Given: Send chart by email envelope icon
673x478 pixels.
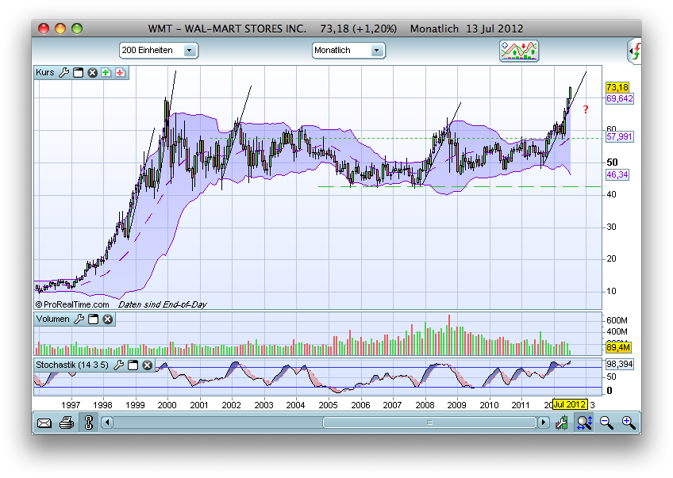Looking at the screenshot, I should 44,423.
